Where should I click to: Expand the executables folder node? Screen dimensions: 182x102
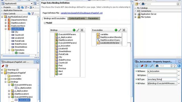point(5,79)
